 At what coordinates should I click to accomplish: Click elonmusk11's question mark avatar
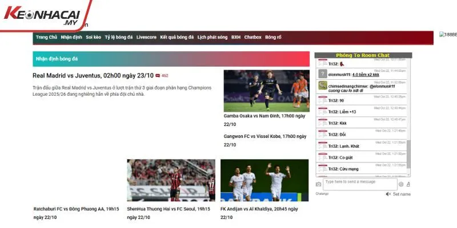(323, 74)
